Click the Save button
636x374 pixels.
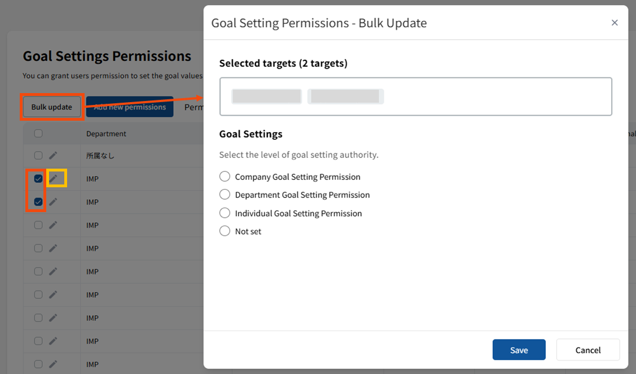519,350
